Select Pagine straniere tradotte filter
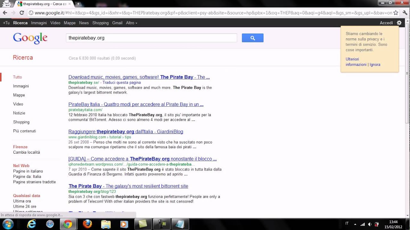The width and height of the screenshot is (410, 230). (34, 182)
